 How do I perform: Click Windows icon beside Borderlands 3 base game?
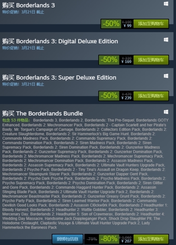click(166, 4)
